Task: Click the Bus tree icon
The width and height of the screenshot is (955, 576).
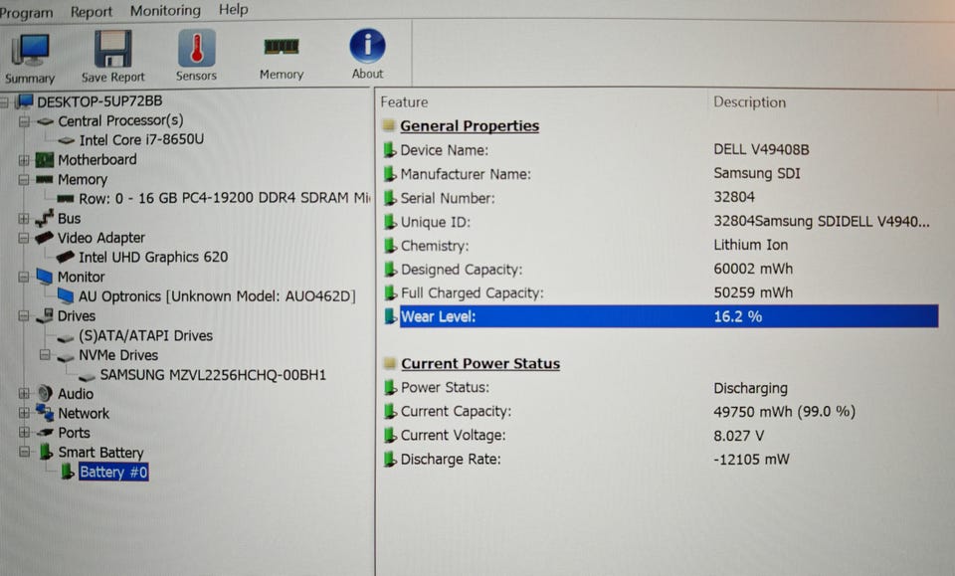Action: 44,218
